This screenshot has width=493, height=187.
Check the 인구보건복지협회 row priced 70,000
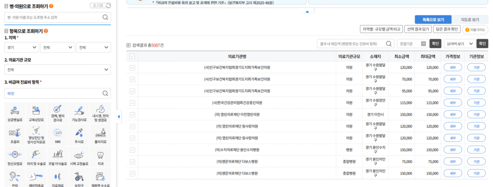click(x=132, y=79)
